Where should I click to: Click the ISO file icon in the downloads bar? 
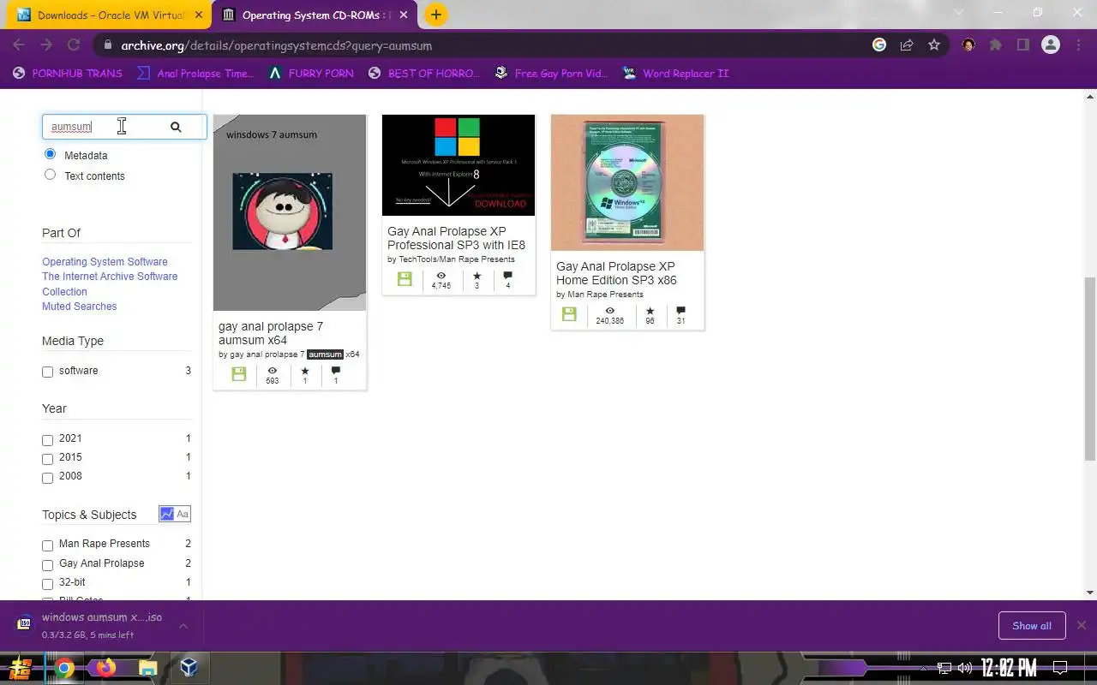(x=24, y=624)
